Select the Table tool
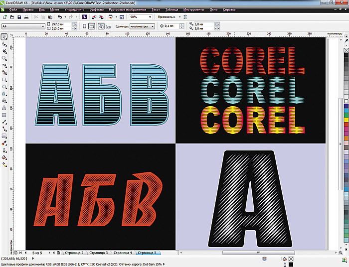This screenshot has width=349, height=267. (4, 115)
